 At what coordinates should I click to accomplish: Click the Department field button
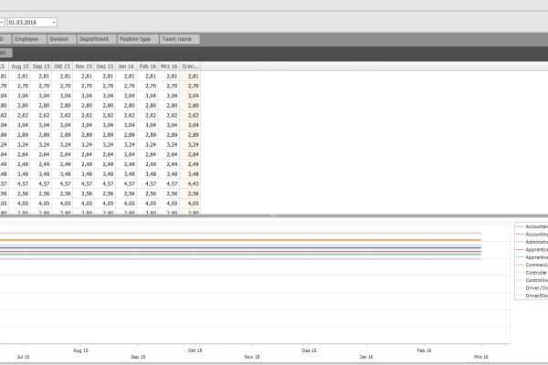[95, 39]
